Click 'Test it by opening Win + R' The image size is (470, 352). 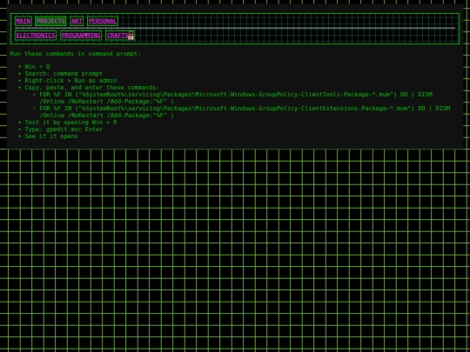(70, 123)
